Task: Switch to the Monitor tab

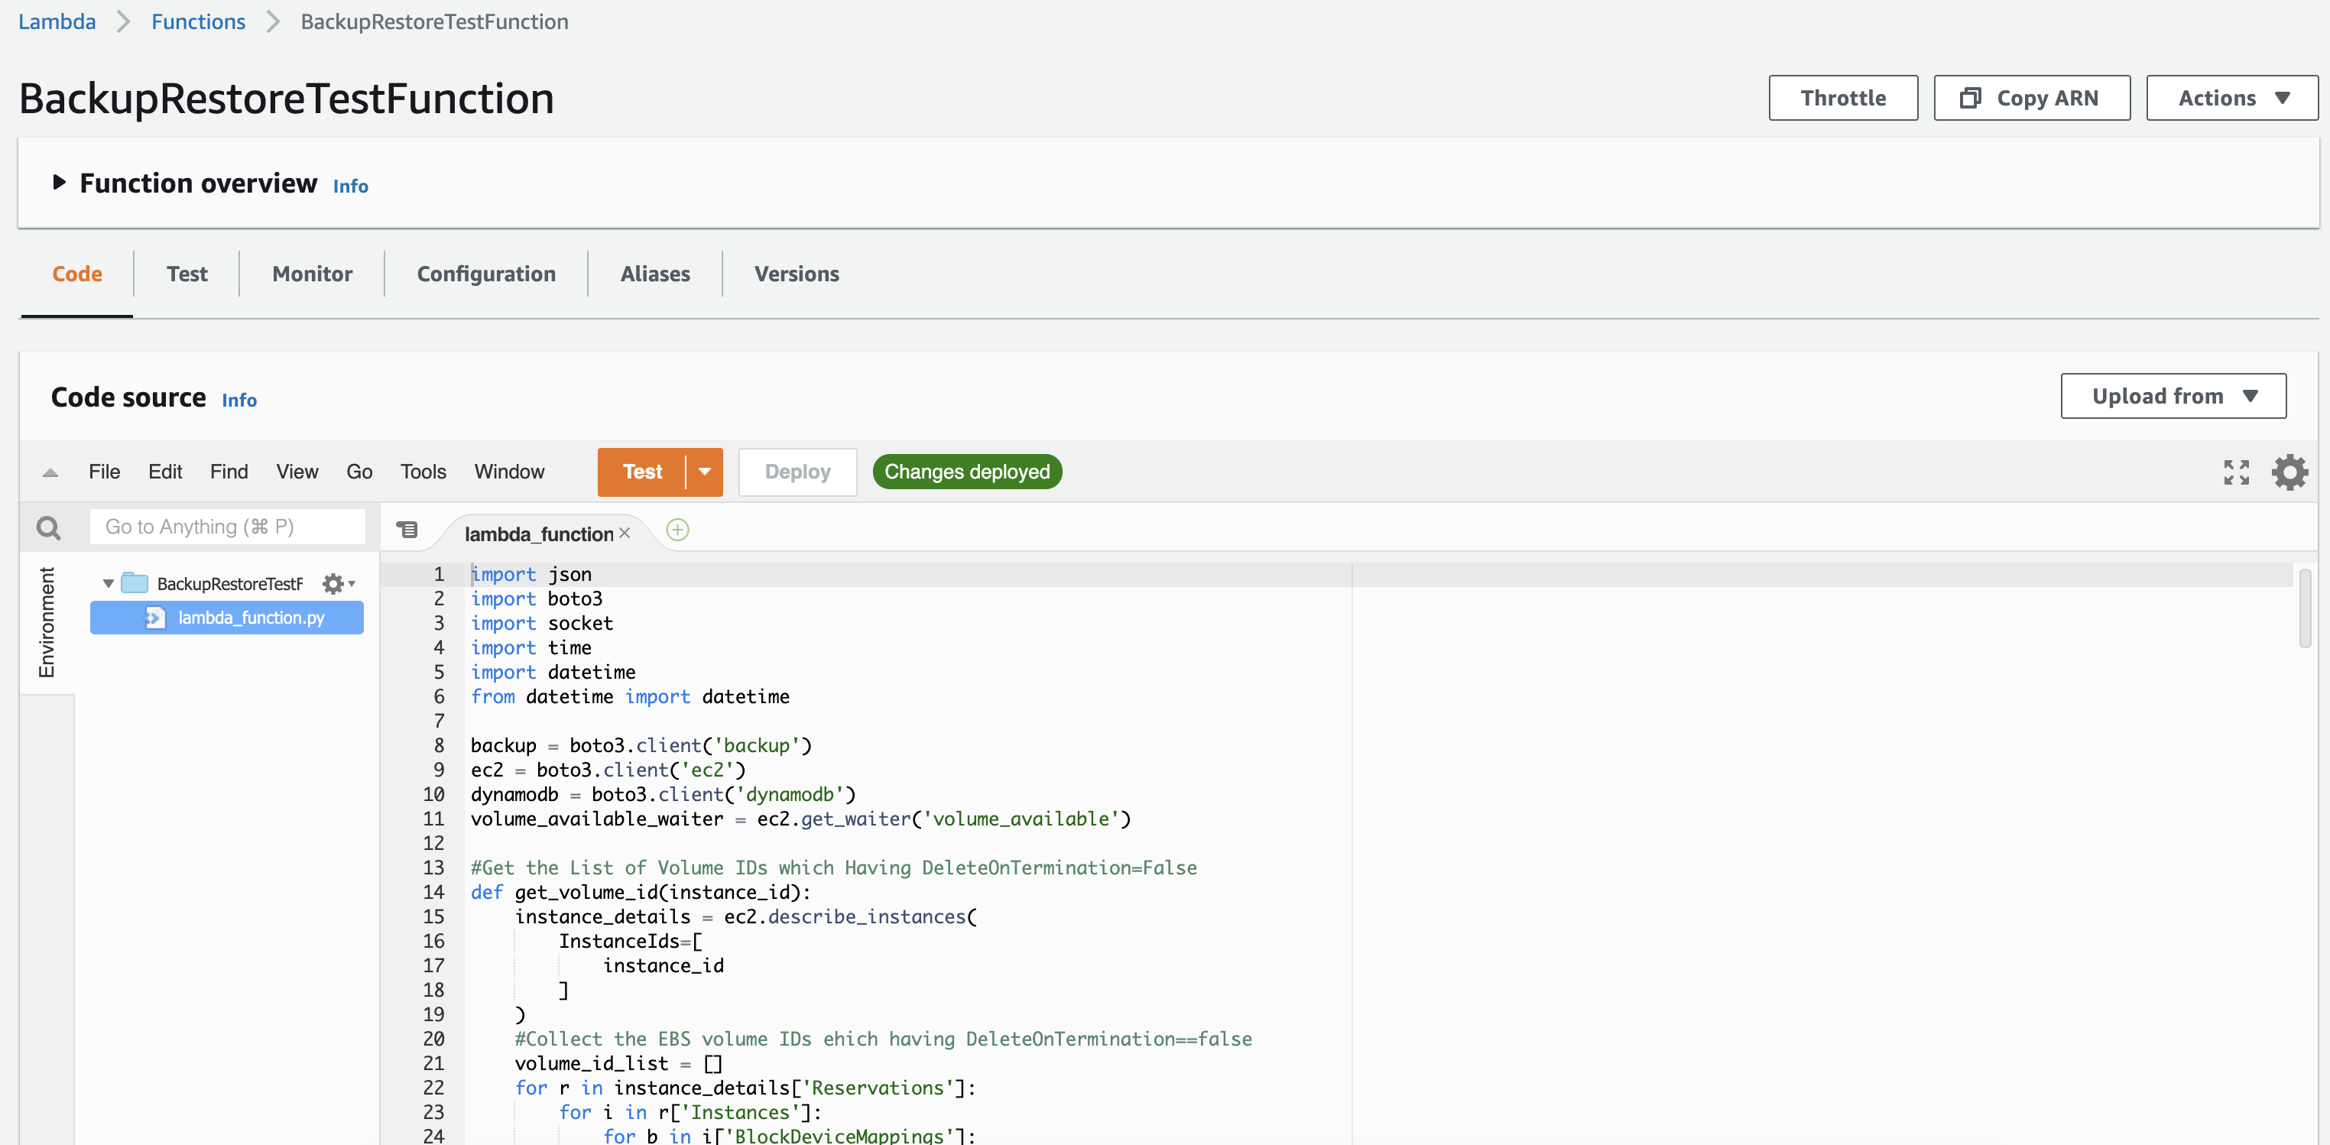Action: point(312,274)
